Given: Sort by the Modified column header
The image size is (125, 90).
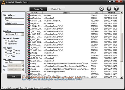Looking at the screenshot, I should tap(111, 13).
